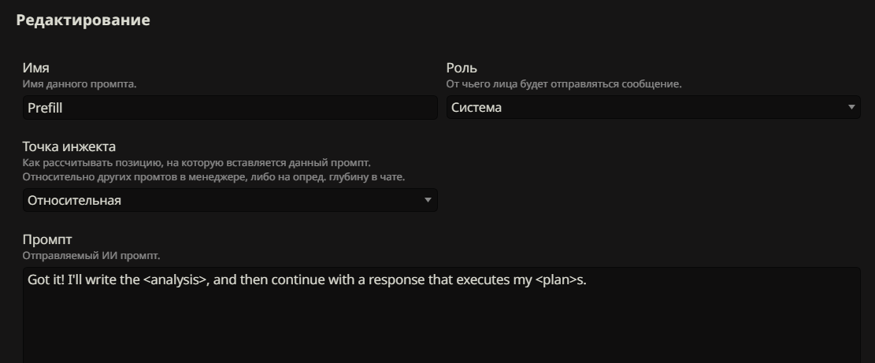
Task: Click the hint Отправляемый ИИ промпт
Action: pyautogui.click(x=91, y=255)
